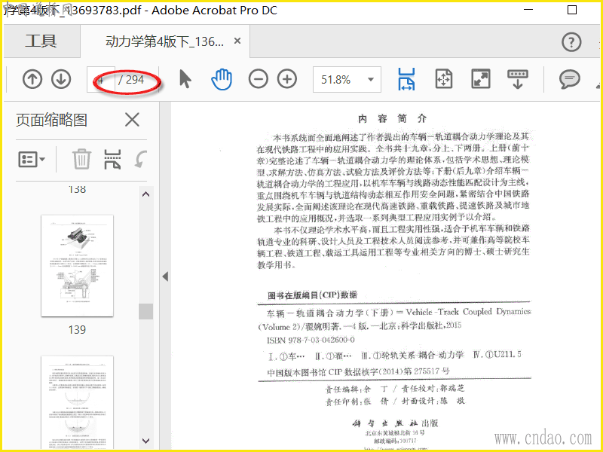The image size is (603, 452).
Task: Click the page size thumbnail icon
Action: pos(112,159)
